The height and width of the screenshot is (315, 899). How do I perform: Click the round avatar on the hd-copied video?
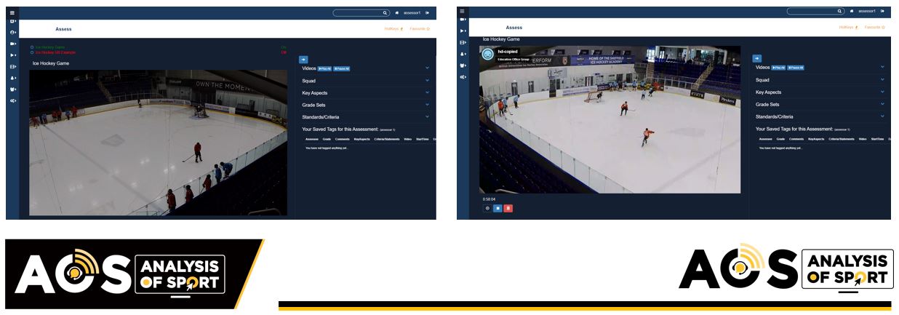pyautogui.click(x=487, y=54)
